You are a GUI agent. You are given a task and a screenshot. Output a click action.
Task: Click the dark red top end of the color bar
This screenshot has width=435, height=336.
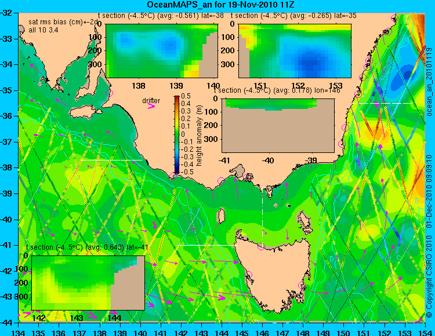pos(177,97)
